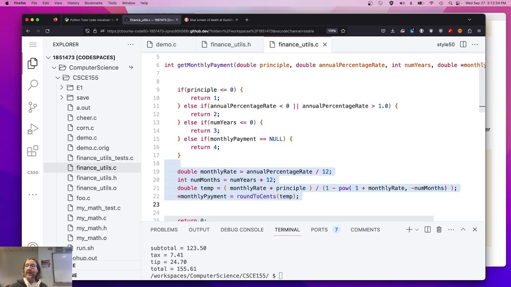Open the VS Code hamburger menu

point(33,45)
